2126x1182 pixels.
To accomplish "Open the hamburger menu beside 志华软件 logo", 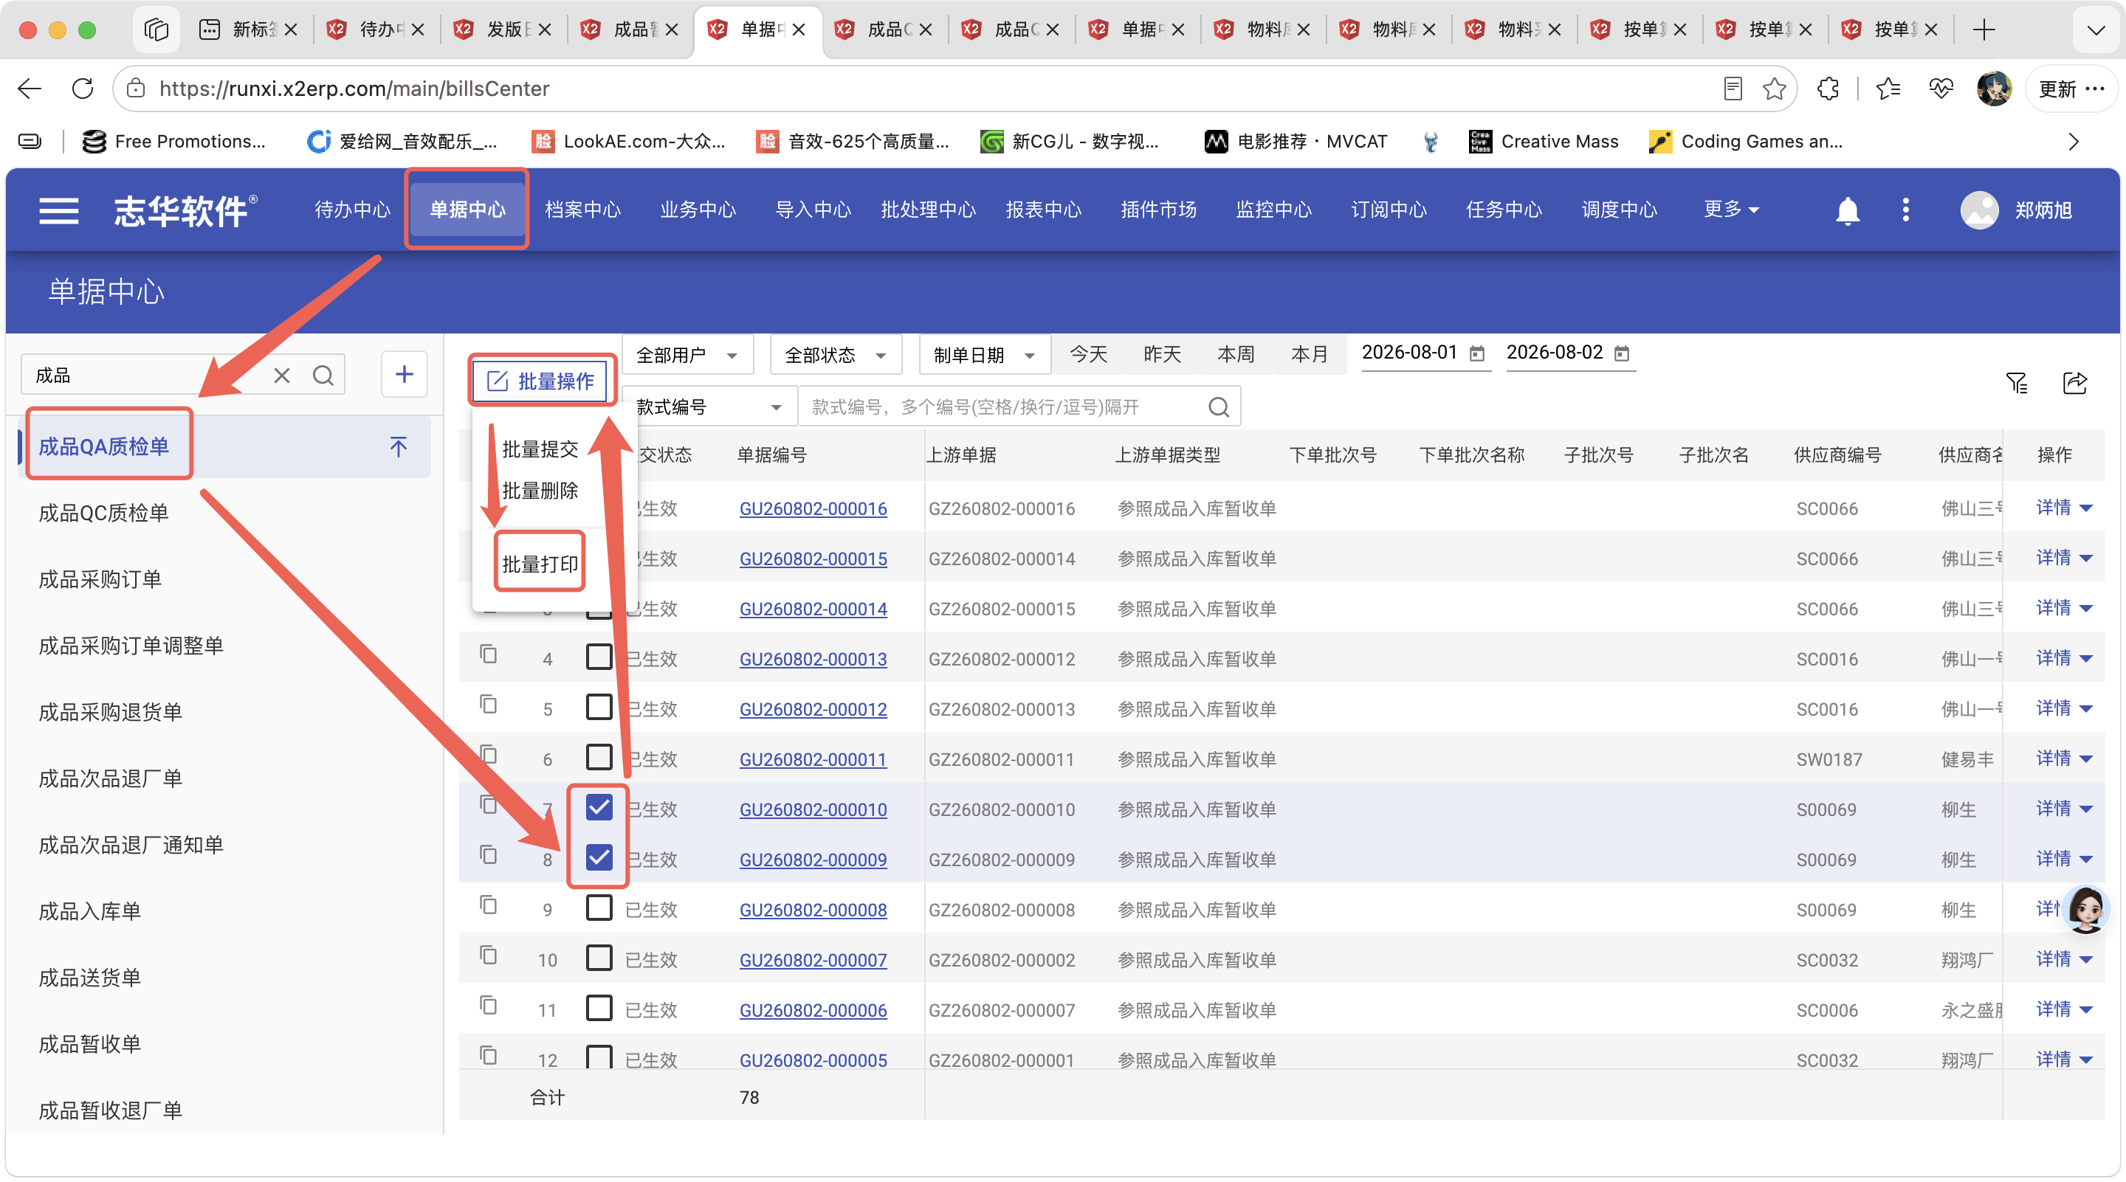I will [58, 210].
